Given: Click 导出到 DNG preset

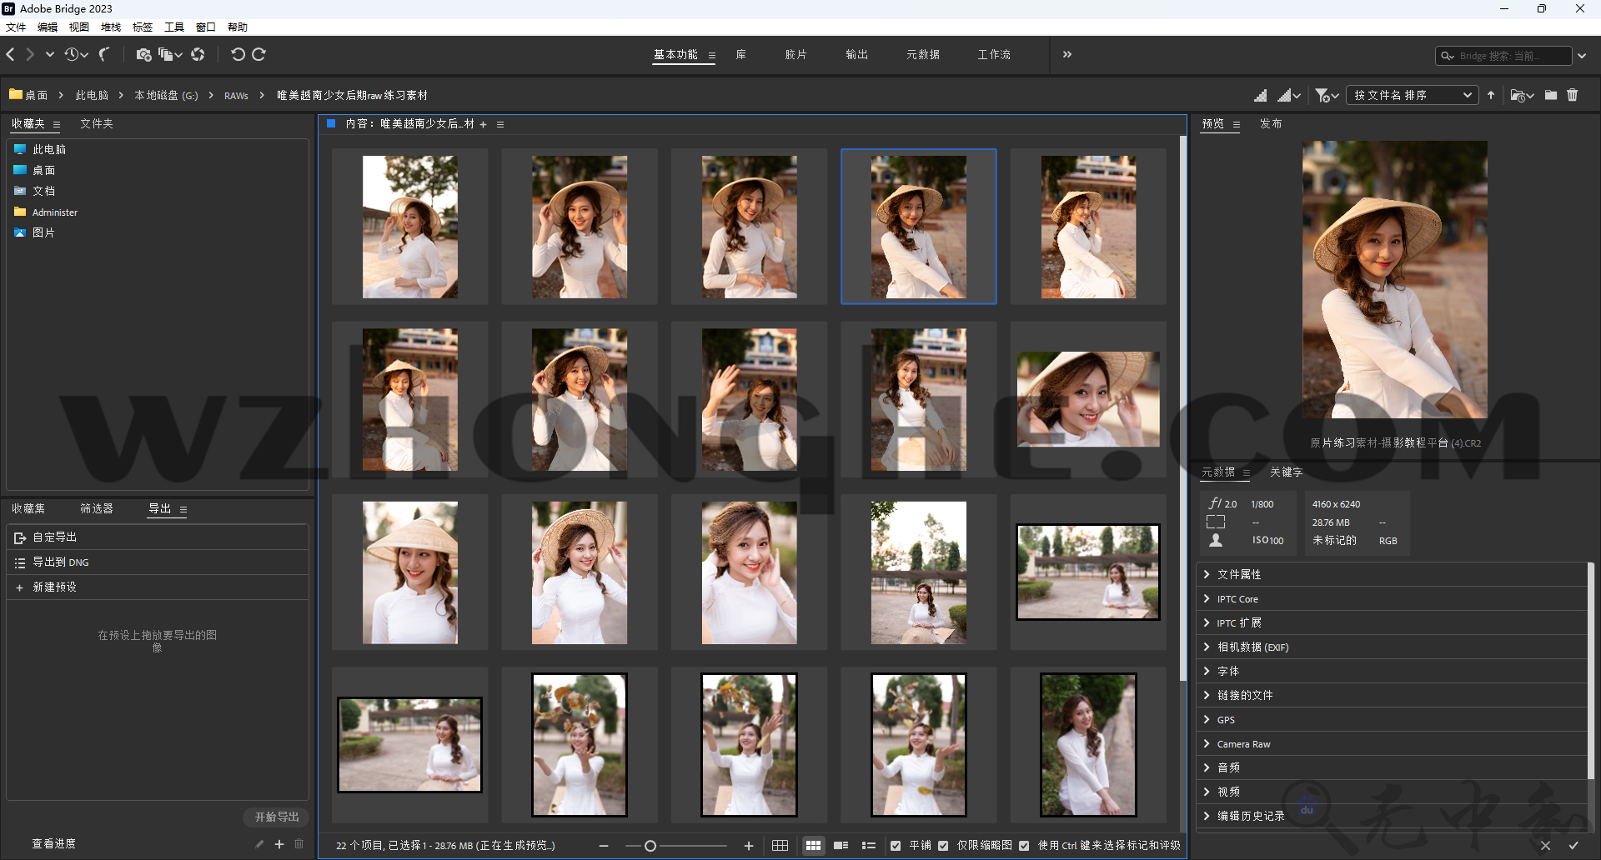Looking at the screenshot, I should (x=61, y=562).
